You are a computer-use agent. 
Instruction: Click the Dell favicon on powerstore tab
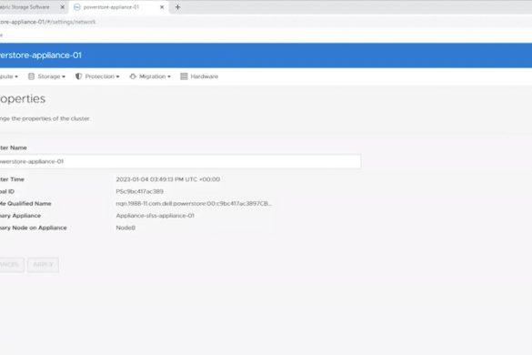pyautogui.click(x=77, y=7)
